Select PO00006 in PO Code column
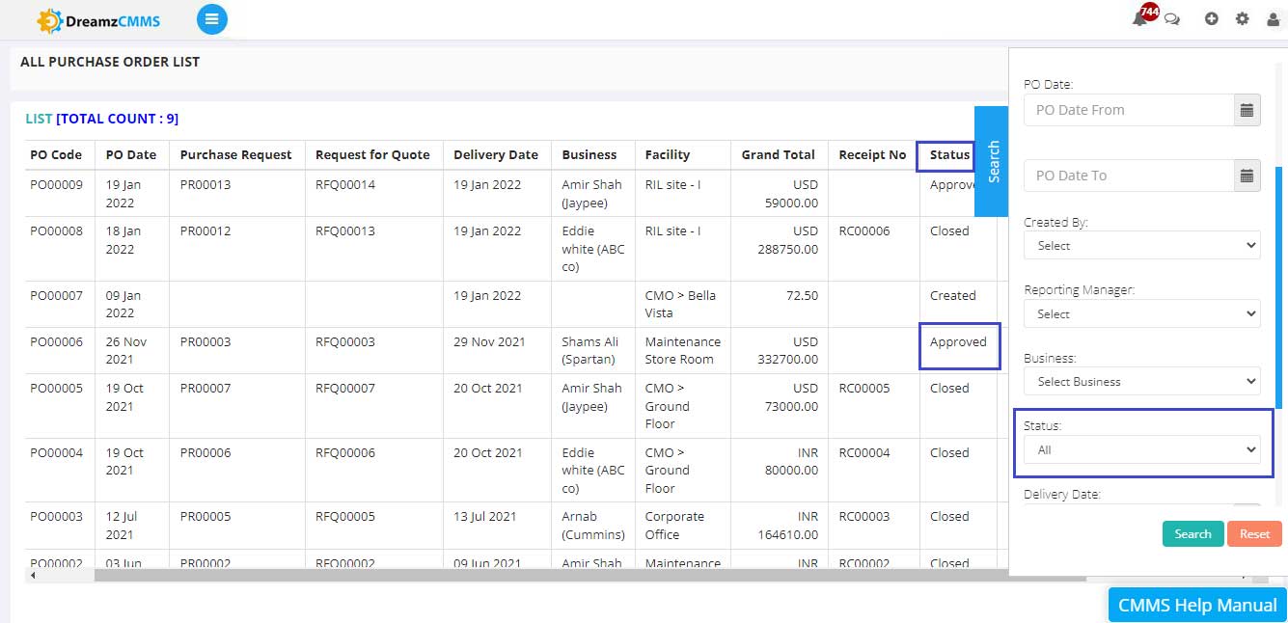 56,341
